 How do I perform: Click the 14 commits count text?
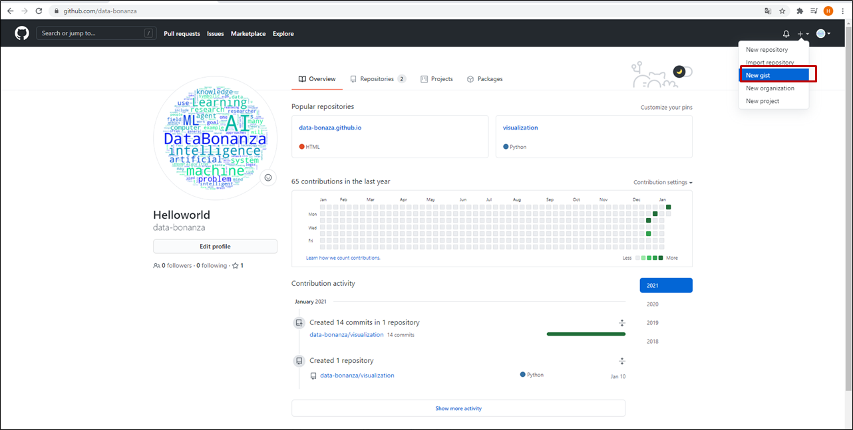pyautogui.click(x=401, y=335)
